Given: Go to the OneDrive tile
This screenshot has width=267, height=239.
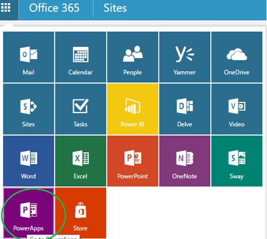Looking at the screenshot, I should 237,57.
